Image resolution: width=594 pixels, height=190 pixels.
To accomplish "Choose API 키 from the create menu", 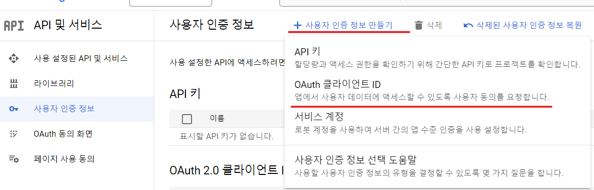I will pos(437,57).
